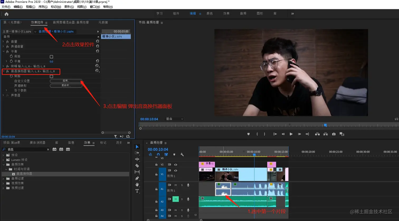Open the 适合 zoom level dropdown
The height and width of the screenshot is (221, 399).
pyautogui.click(x=174, y=119)
